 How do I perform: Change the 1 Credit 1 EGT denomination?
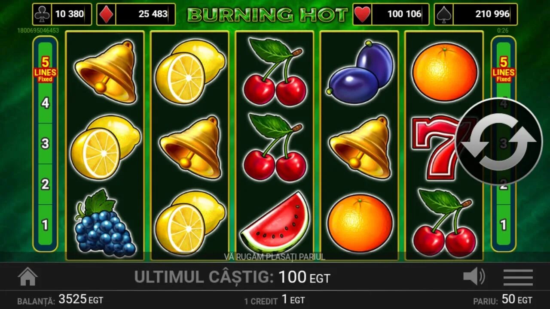(x=274, y=300)
